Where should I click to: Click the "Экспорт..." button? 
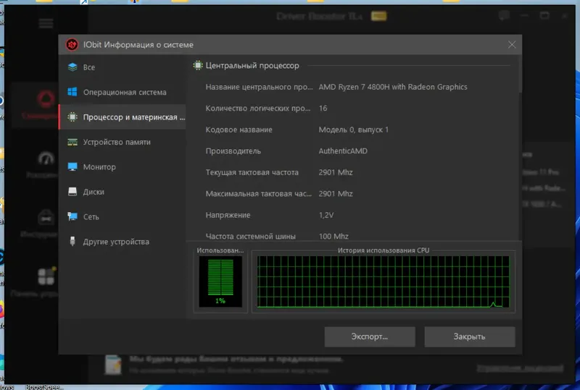click(370, 336)
